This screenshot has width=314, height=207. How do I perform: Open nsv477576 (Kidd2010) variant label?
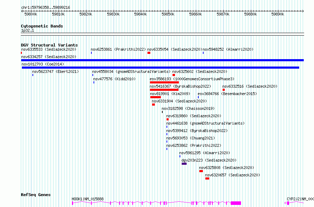(x=114, y=79)
